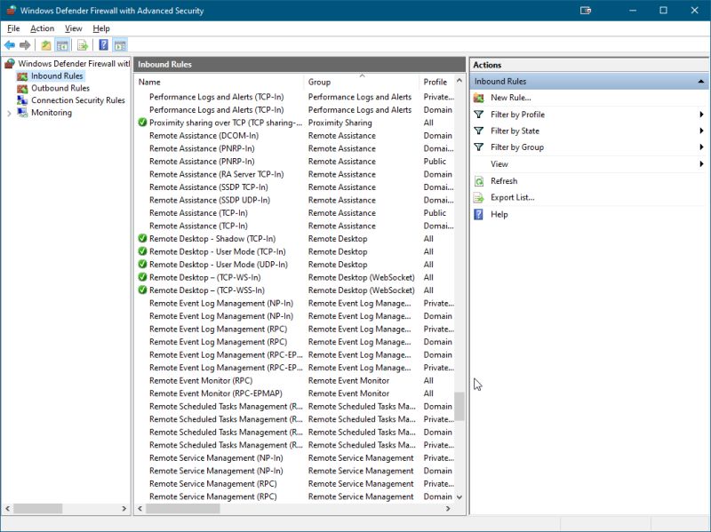711x532 pixels.
Task: Open the View menu in menu bar
Action: tap(74, 28)
